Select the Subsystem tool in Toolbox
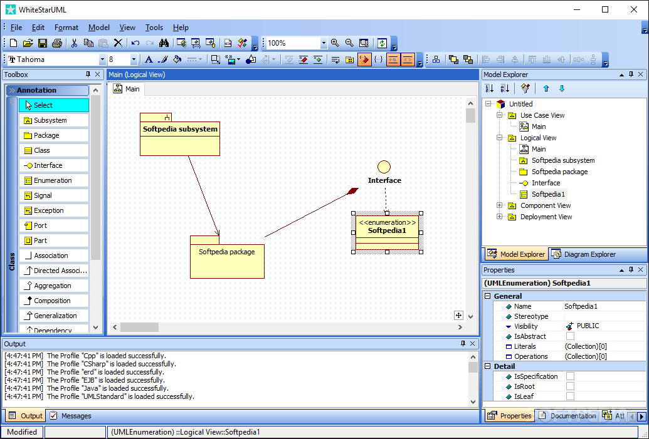 tap(54, 120)
